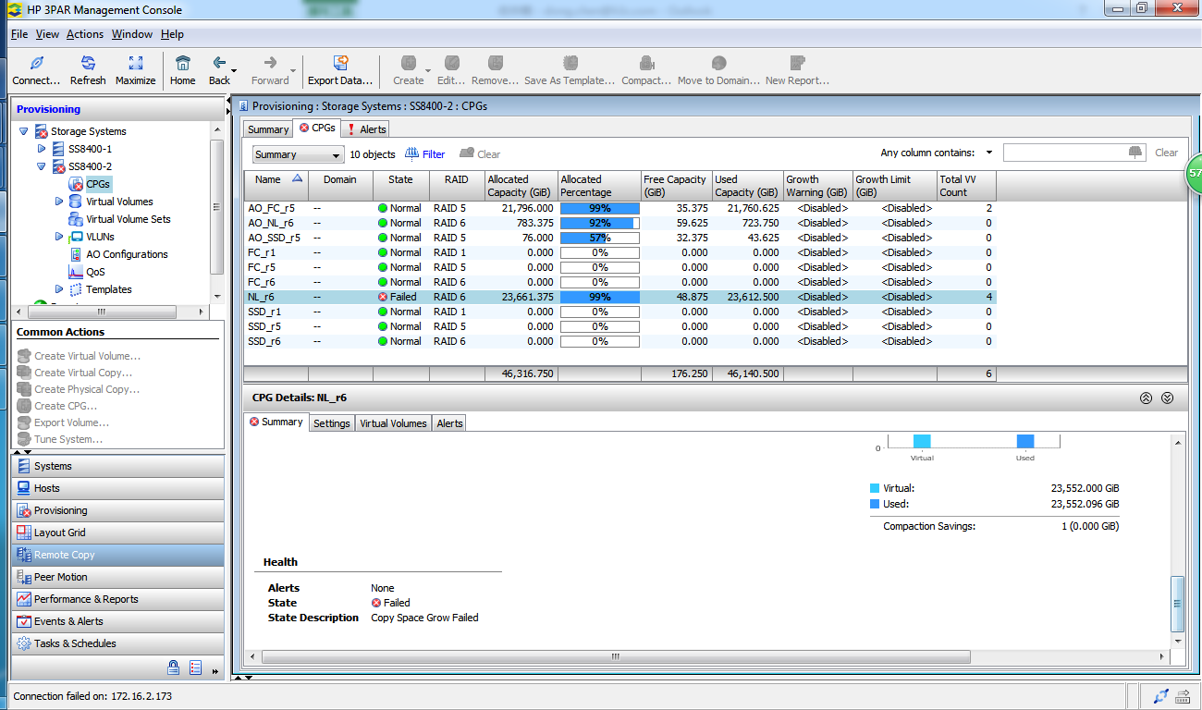Sort table by the Name column header
Image resolution: width=1202 pixels, height=710 pixels.
[x=276, y=186]
